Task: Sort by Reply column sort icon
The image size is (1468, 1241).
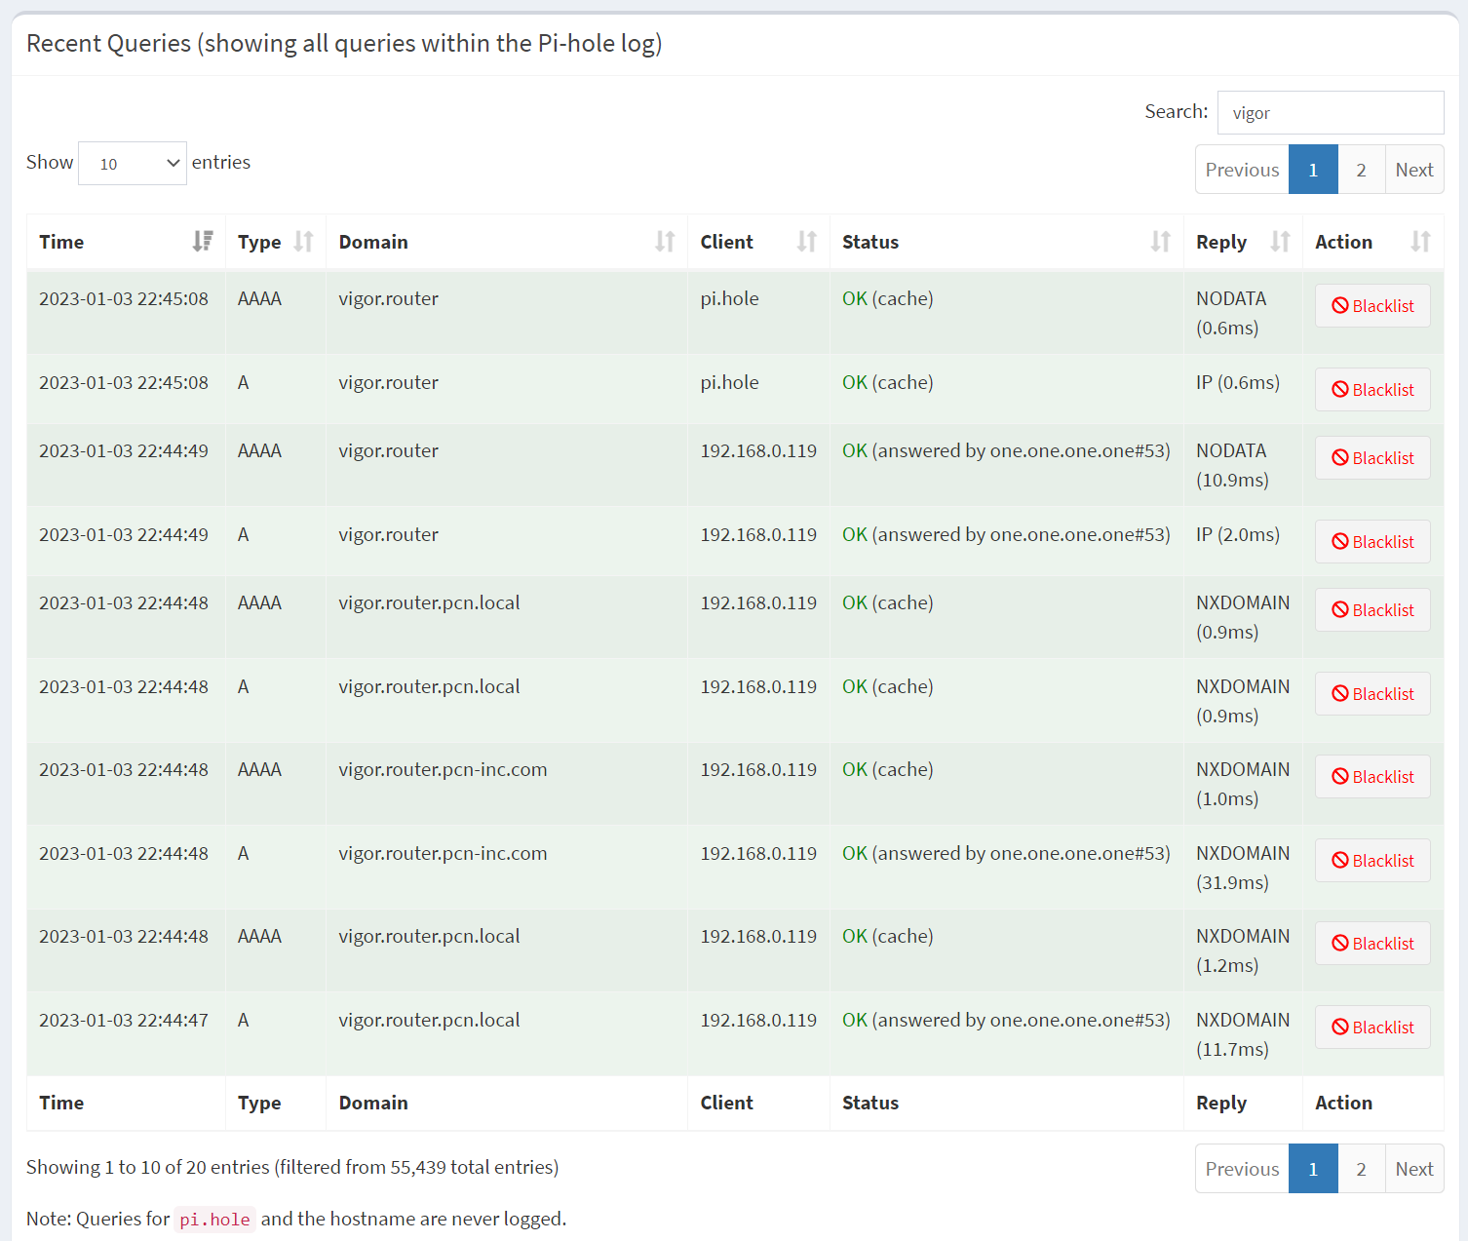Action: pyautogui.click(x=1281, y=242)
